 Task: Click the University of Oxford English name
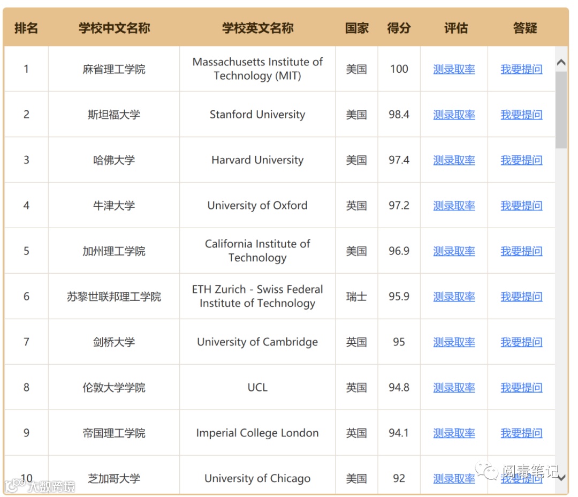[257, 205]
